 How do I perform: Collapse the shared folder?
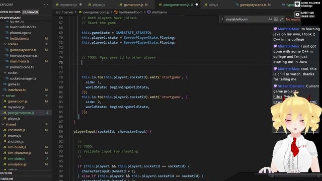point(11,124)
